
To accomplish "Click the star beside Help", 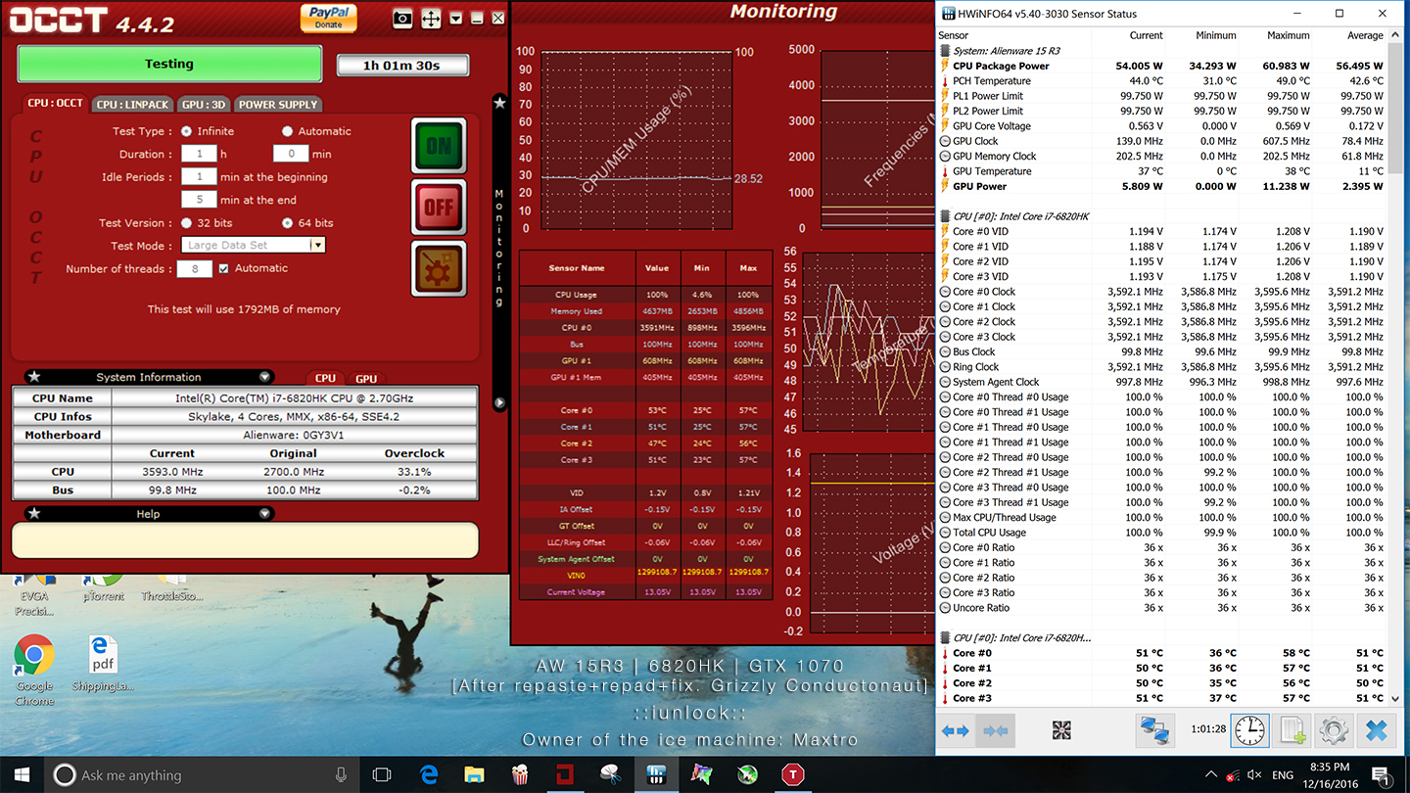I will click(34, 514).
